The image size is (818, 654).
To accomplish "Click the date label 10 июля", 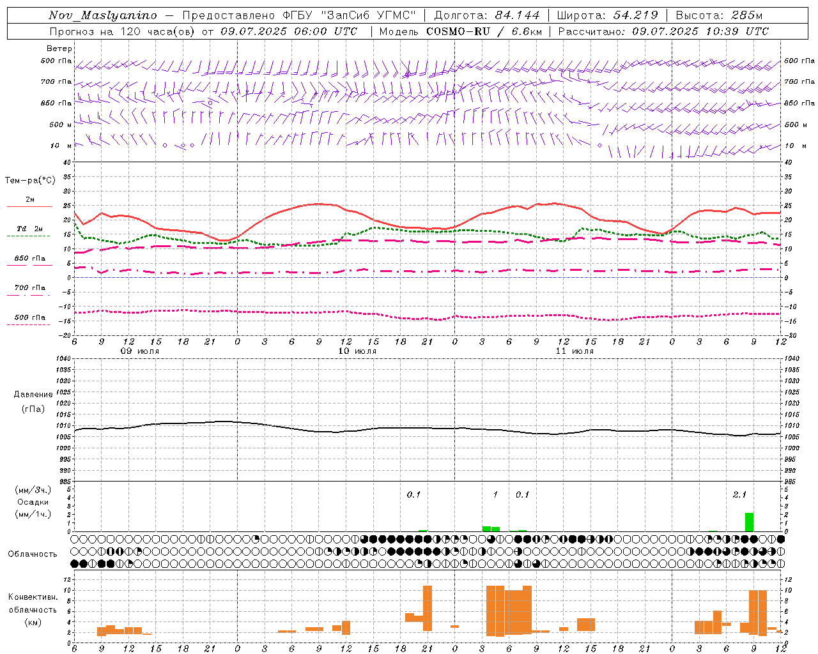I will tap(357, 351).
